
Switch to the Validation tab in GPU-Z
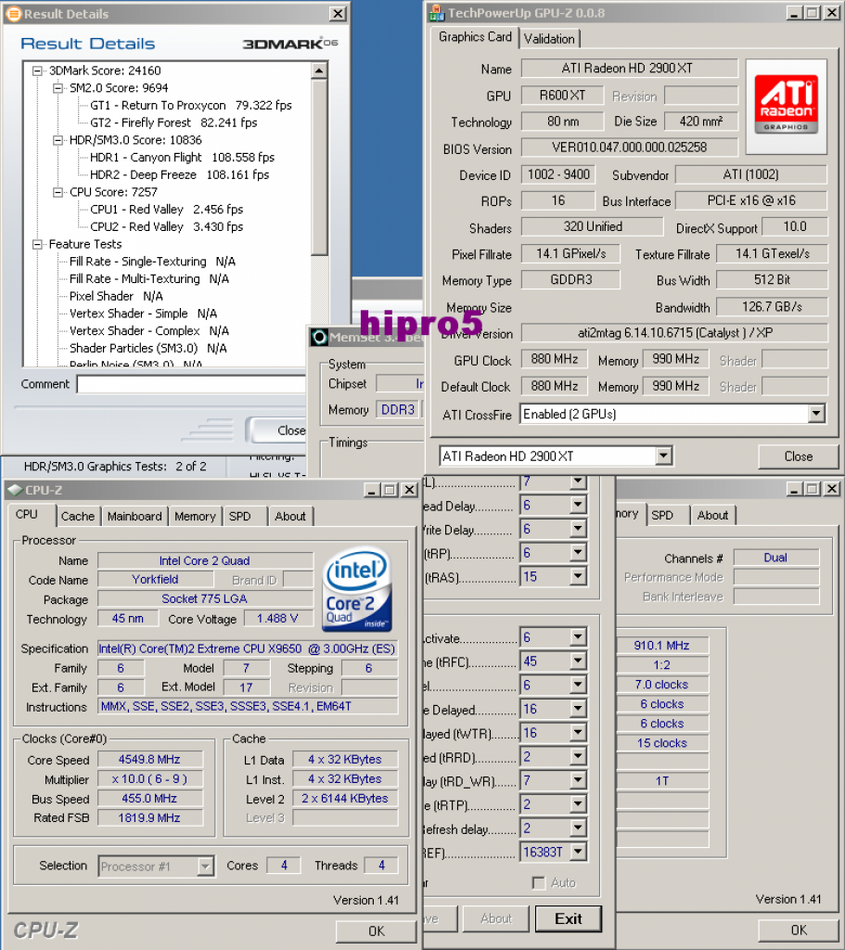click(549, 39)
